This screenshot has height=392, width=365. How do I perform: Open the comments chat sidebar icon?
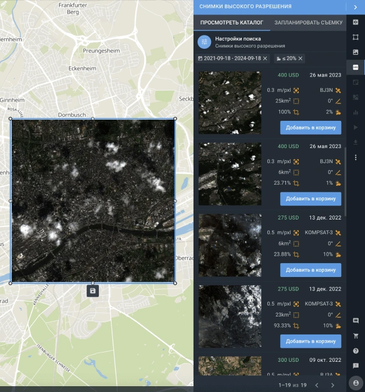point(356,321)
